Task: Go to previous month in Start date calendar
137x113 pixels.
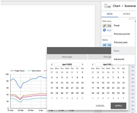Action: [x=52, y=64]
